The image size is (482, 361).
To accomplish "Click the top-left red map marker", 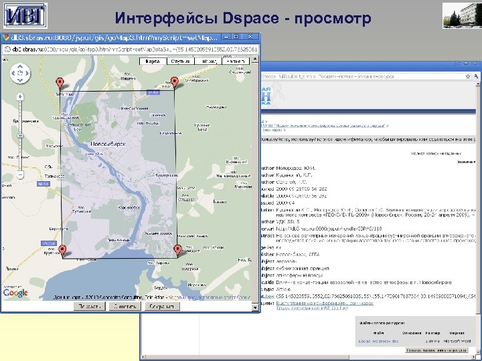I will [x=60, y=83].
